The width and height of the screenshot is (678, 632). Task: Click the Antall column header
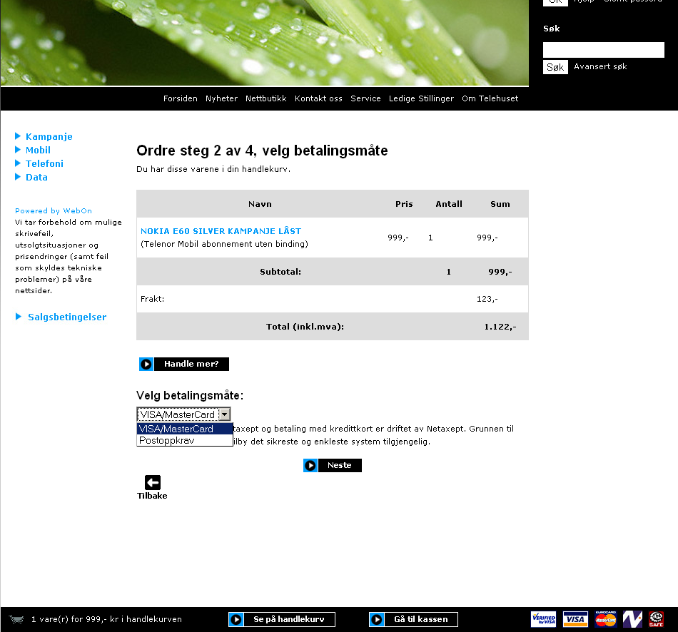point(449,203)
